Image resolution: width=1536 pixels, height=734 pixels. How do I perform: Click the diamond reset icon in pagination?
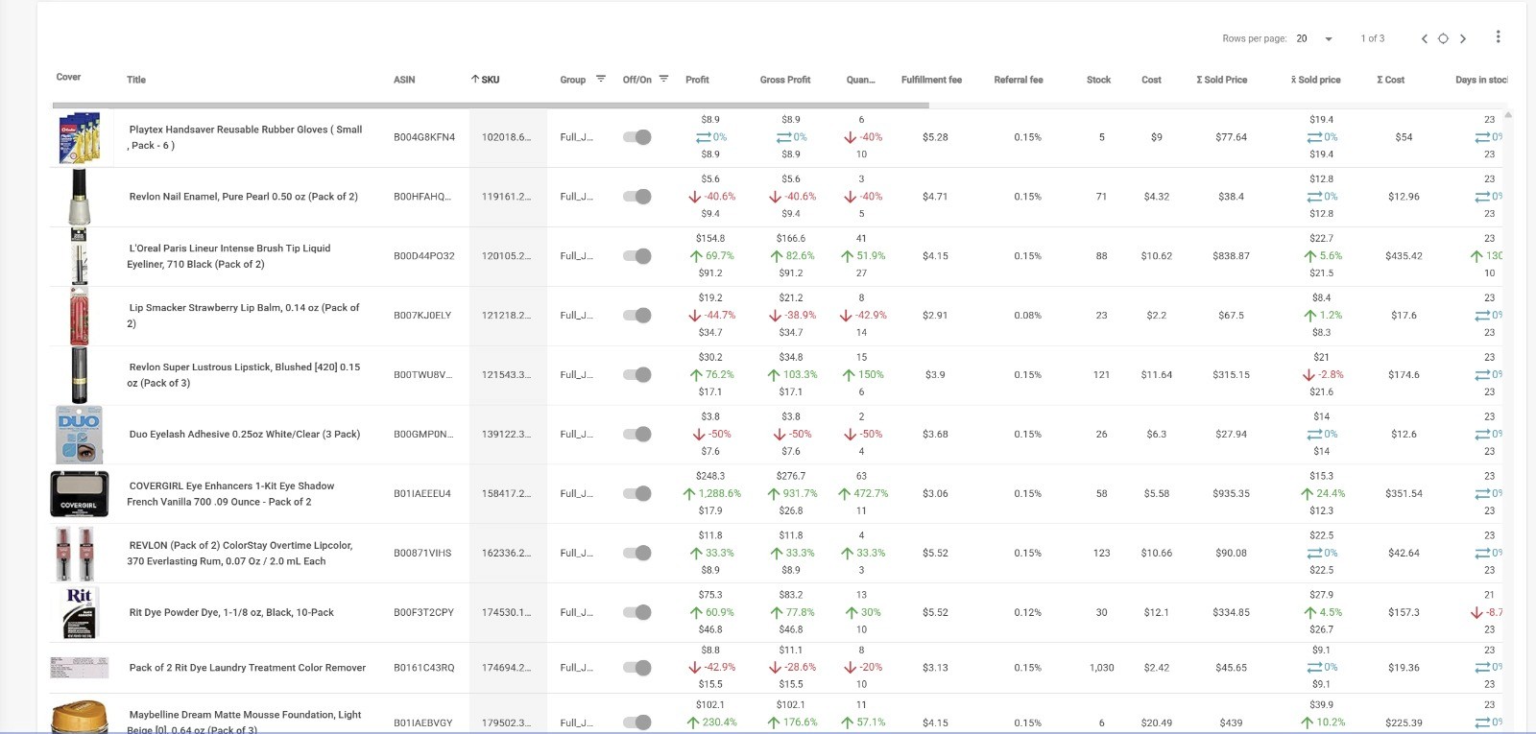pos(1443,38)
